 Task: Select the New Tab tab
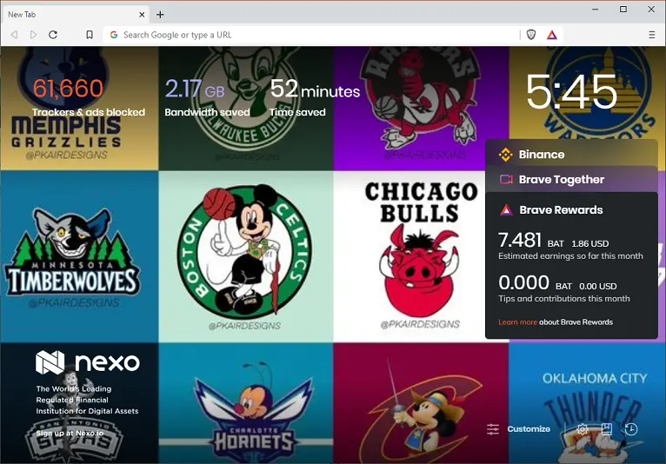(75, 15)
